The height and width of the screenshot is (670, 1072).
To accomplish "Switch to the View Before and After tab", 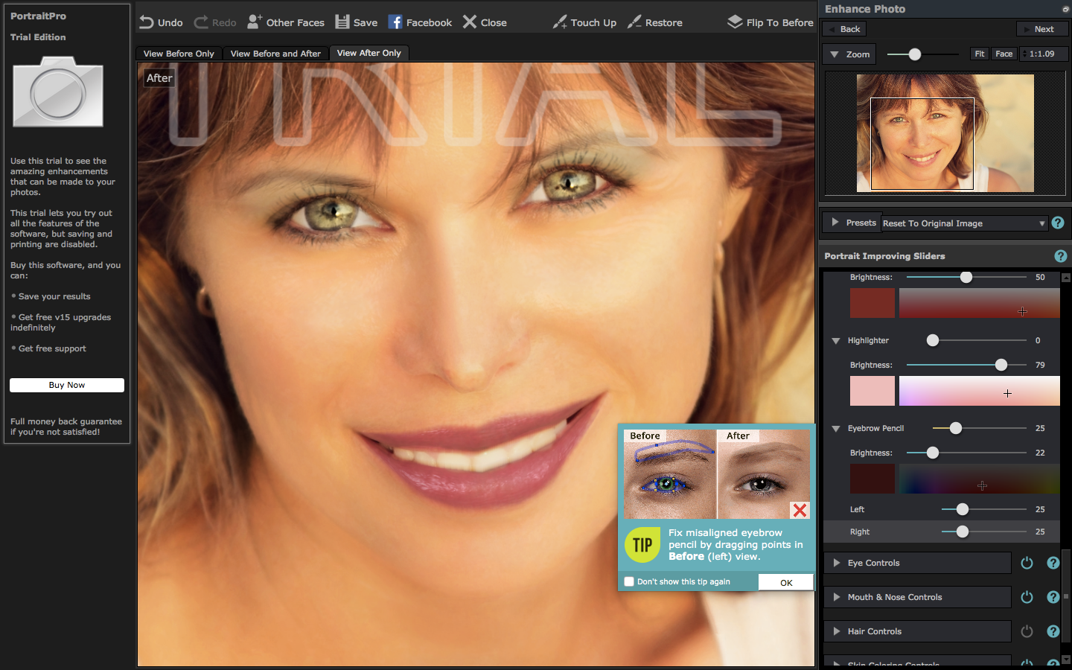I will 275,54.
